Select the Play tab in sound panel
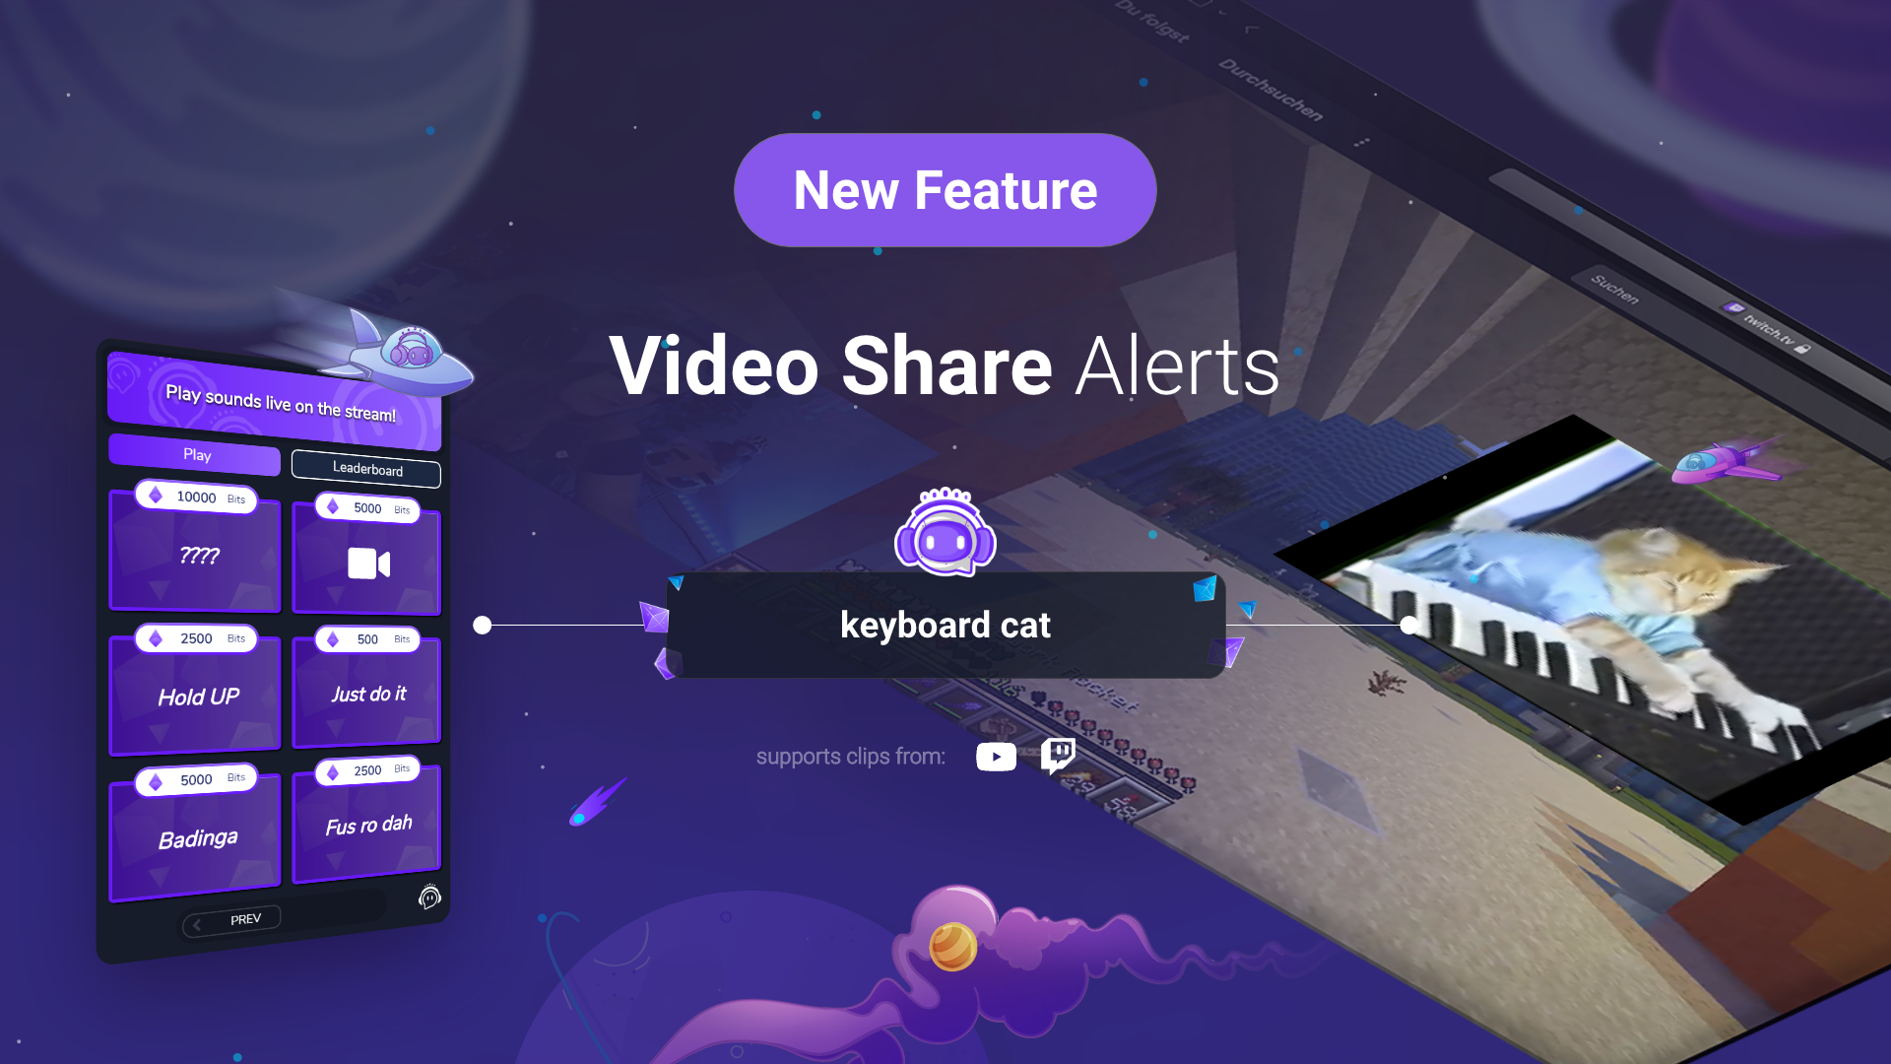1891x1064 pixels. [x=196, y=455]
